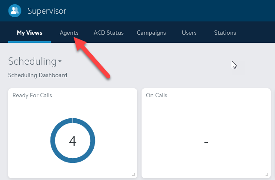This screenshot has width=275, height=180.
Task: Switch to the My Views tab
Action: [30, 33]
